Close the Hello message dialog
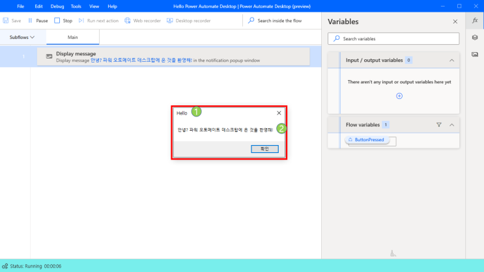484x272 pixels. click(x=279, y=113)
